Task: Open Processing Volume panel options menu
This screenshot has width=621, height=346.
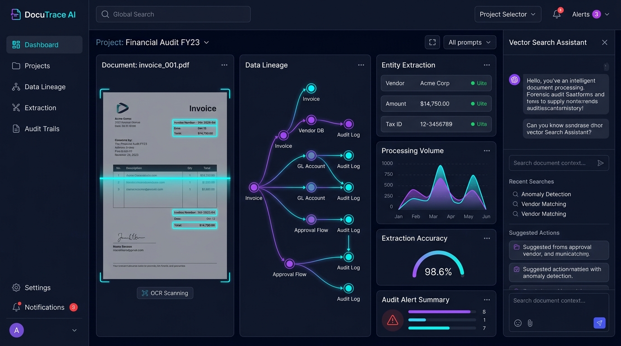Action: 487,151
